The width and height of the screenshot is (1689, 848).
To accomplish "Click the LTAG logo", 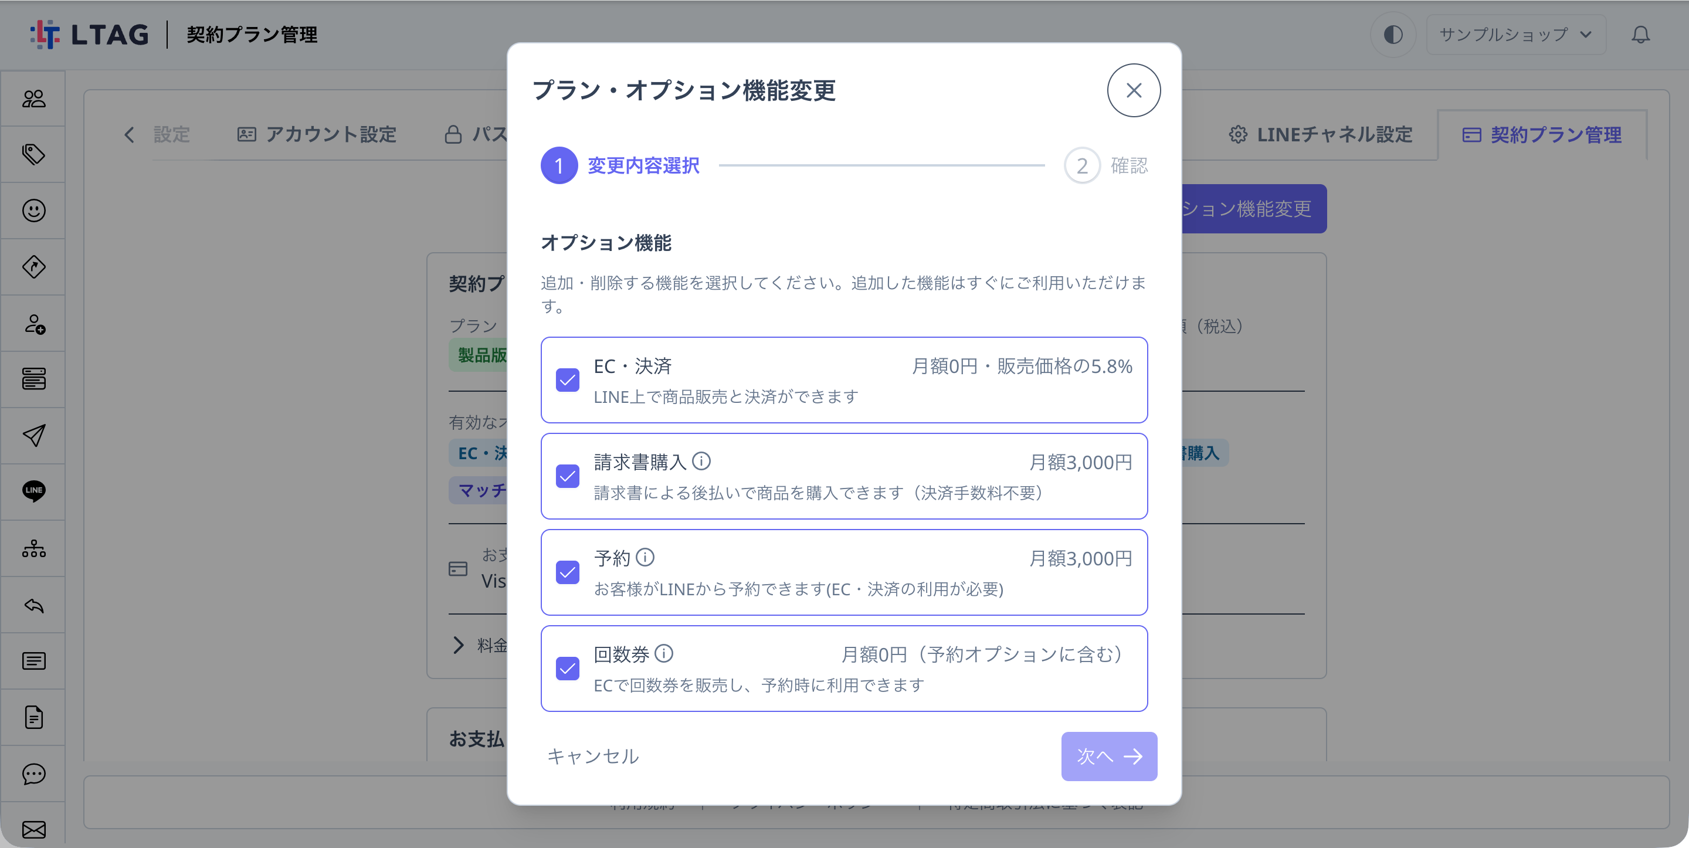I will click(90, 35).
